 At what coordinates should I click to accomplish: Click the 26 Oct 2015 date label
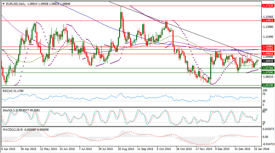tap(184, 149)
